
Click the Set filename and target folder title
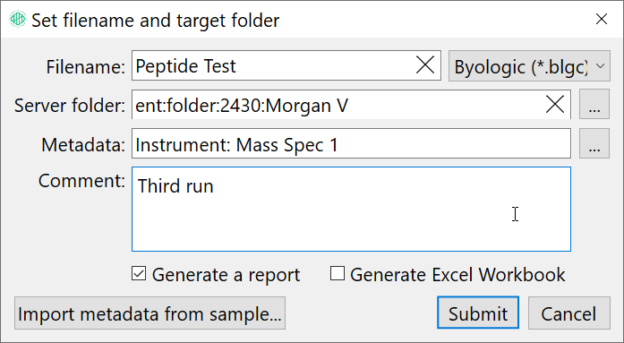(156, 21)
